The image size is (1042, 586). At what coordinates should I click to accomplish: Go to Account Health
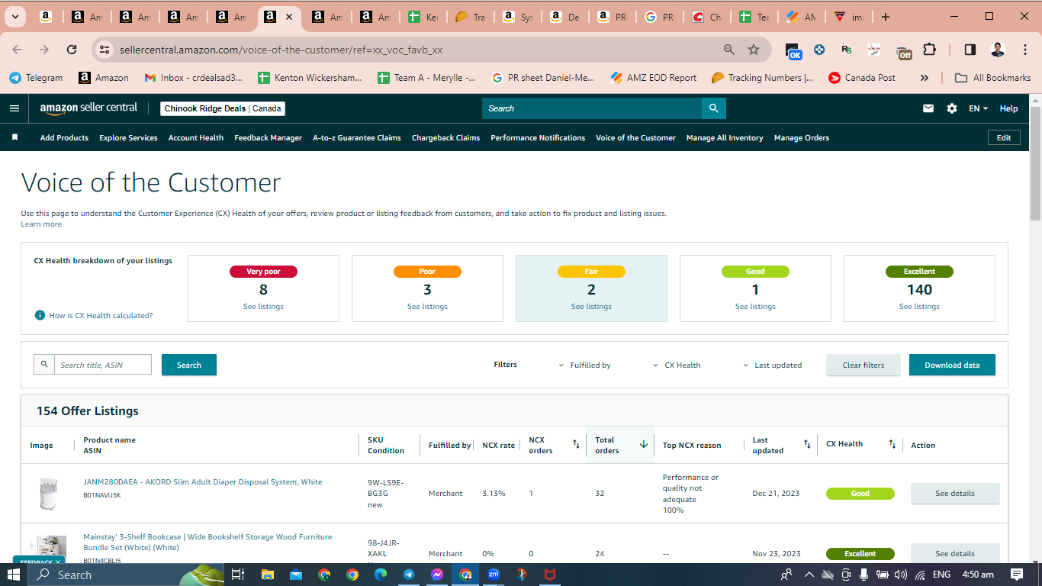click(196, 138)
